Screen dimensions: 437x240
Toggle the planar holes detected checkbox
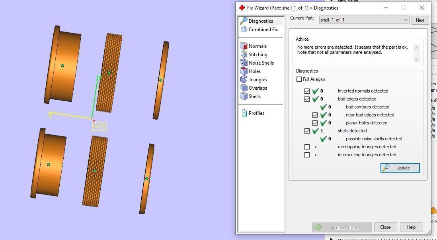315,123
